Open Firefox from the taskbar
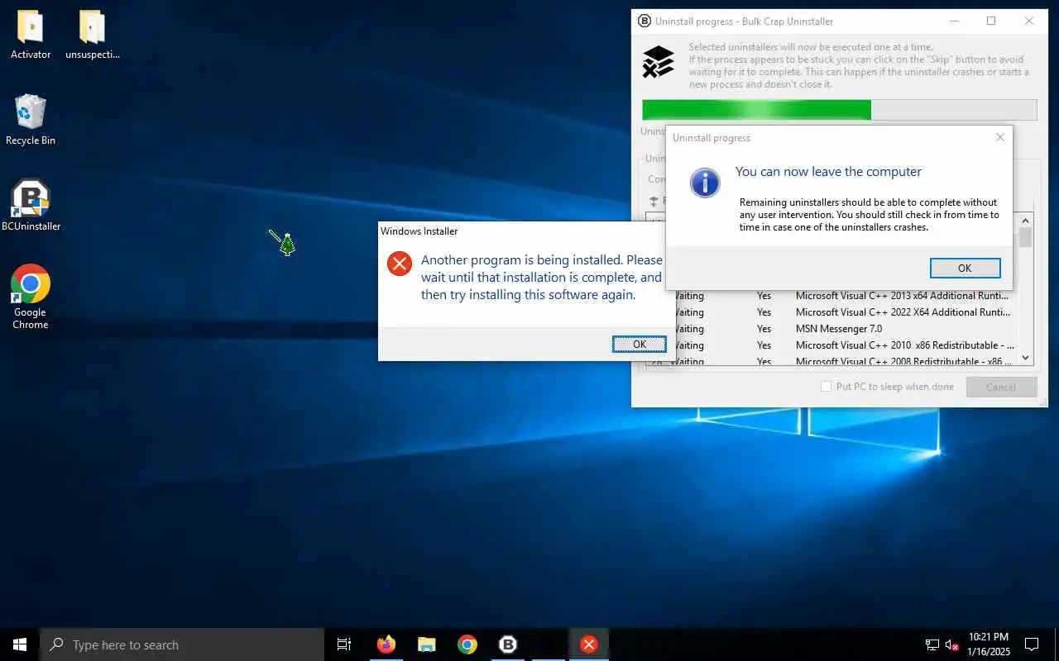The width and height of the screenshot is (1059, 661). click(x=386, y=644)
